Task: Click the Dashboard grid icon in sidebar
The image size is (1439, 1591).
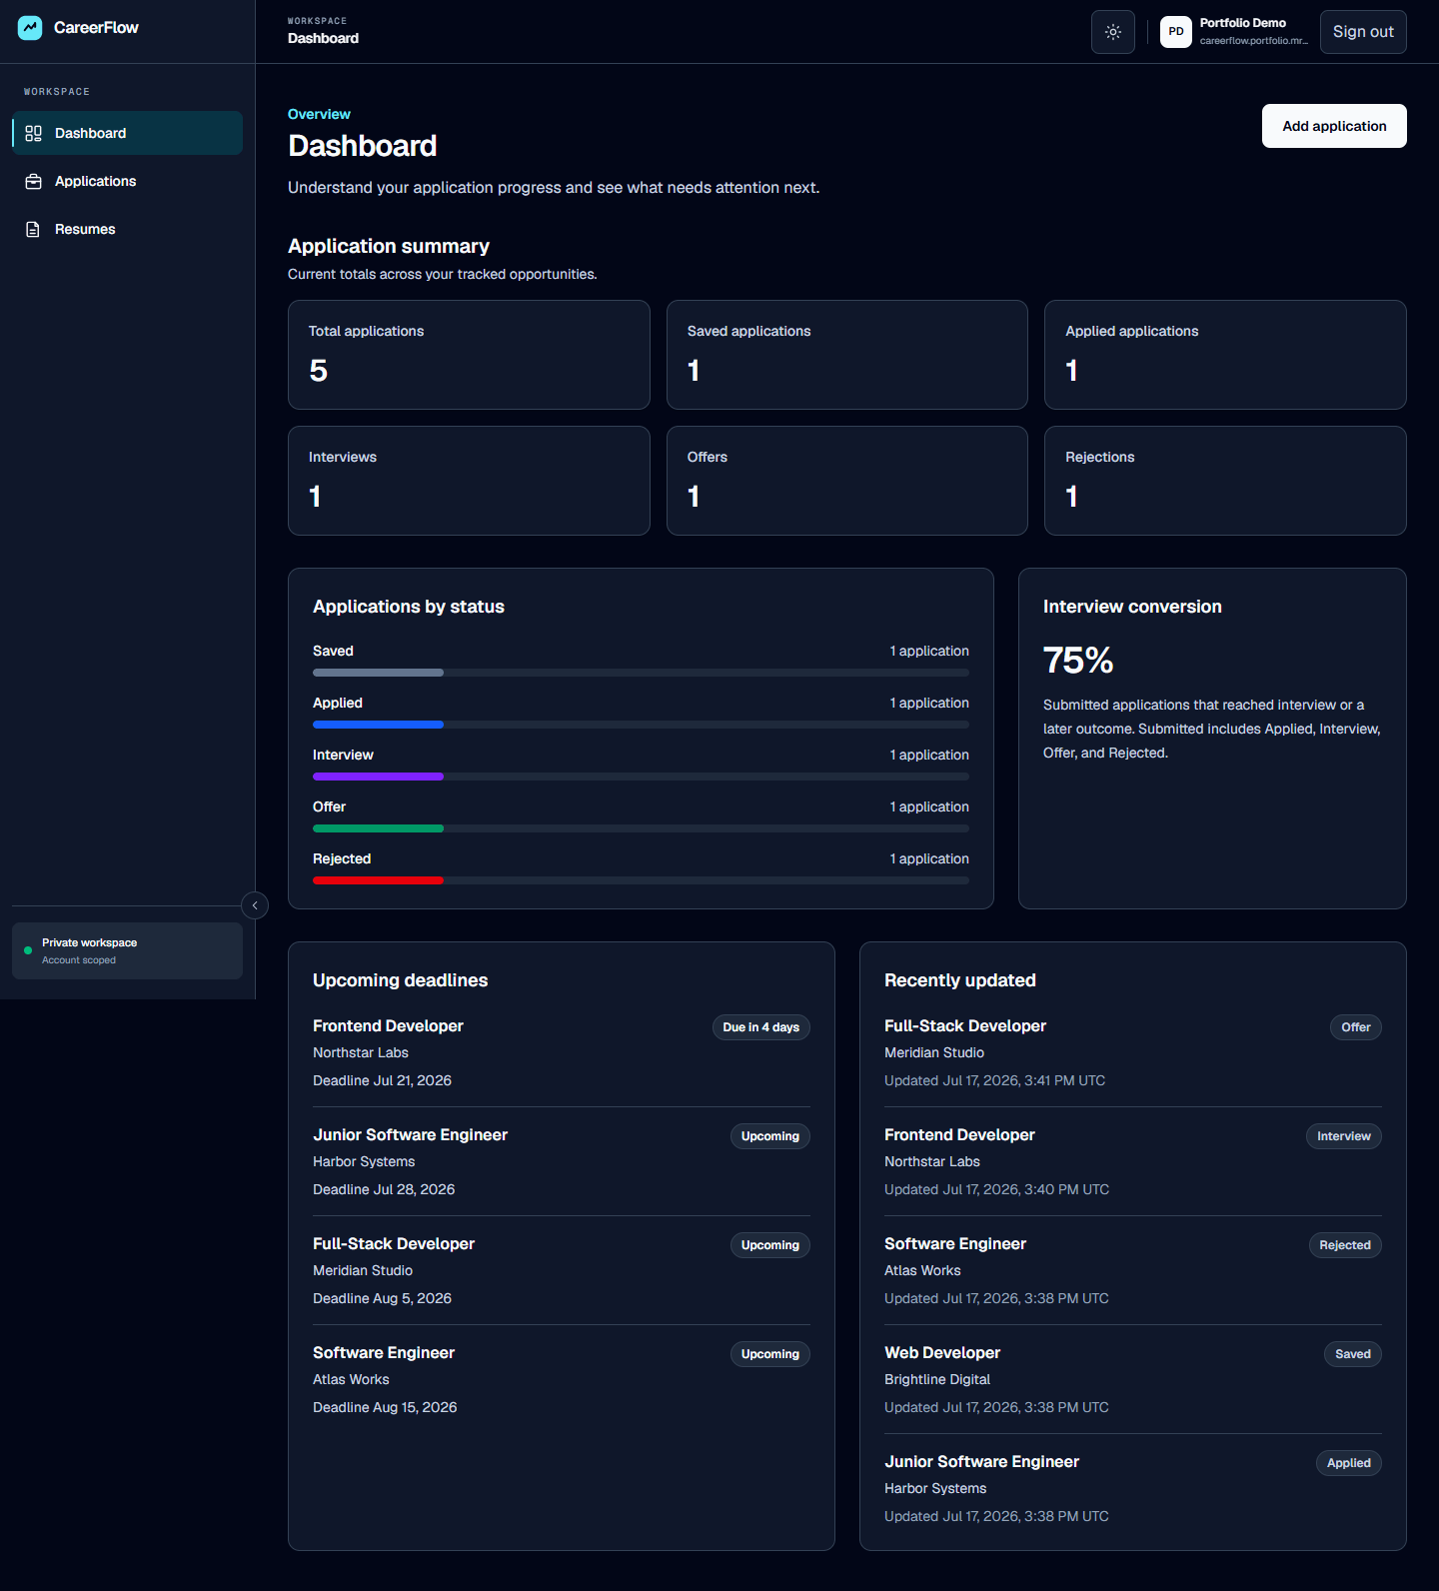Action: [x=33, y=133]
